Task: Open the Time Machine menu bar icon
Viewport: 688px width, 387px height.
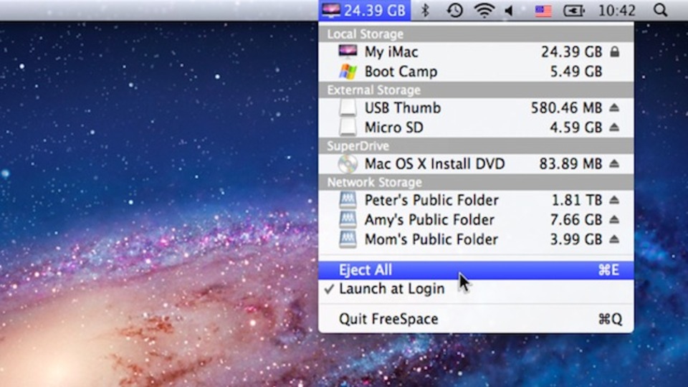Action: [454, 10]
